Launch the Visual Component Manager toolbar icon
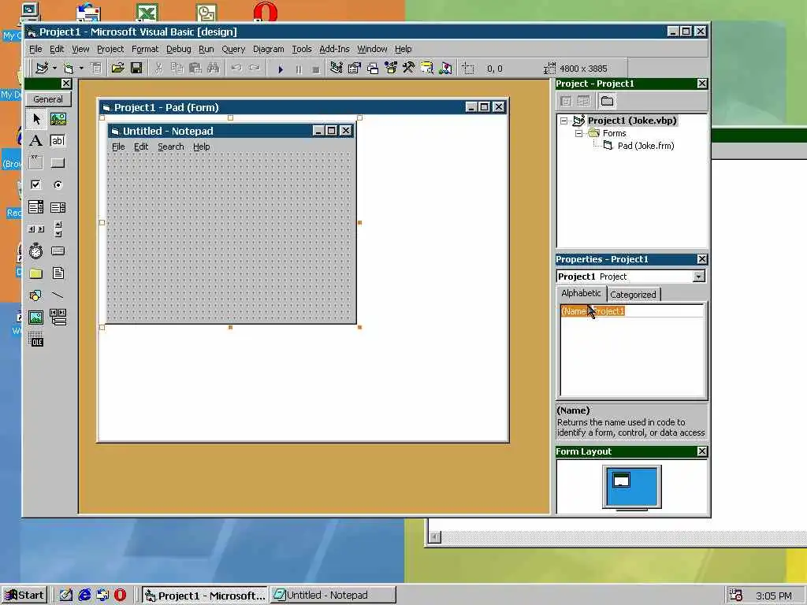The height and width of the screenshot is (605, 807). (445, 68)
